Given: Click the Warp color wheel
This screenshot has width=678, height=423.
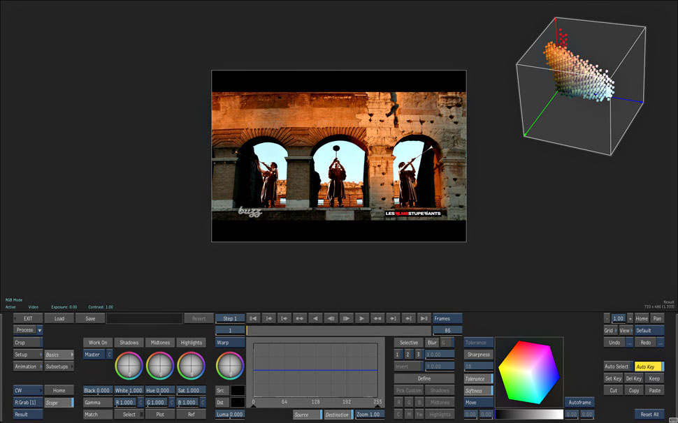Looking at the screenshot, I should click(230, 365).
